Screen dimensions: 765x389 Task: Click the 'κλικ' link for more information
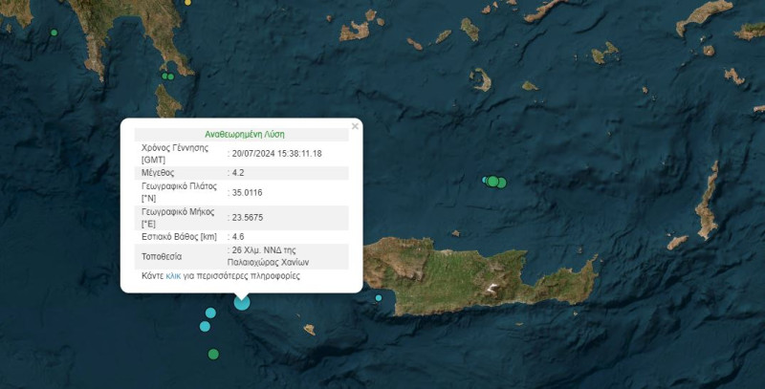[x=173, y=275]
